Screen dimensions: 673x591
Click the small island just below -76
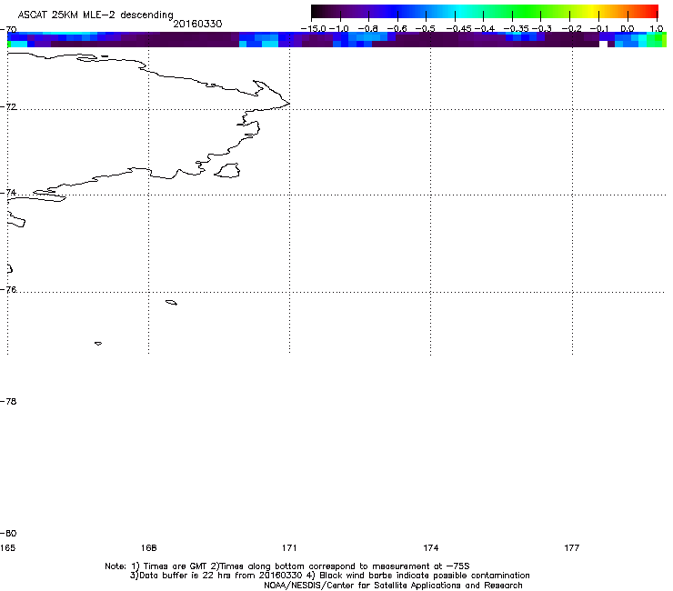171,303
